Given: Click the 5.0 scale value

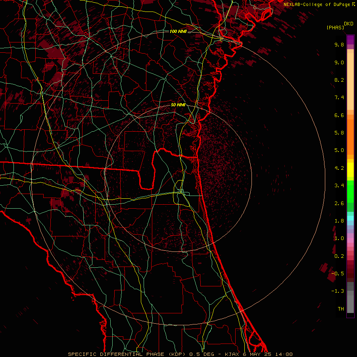Looking at the screenshot, I should coord(339,150).
